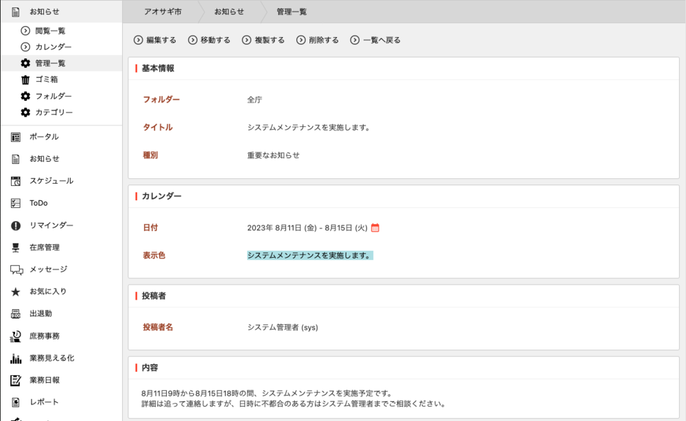Image resolution: width=686 pixels, height=421 pixels.
Task: Click the 基本情報 section heading
Action: click(158, 68)
